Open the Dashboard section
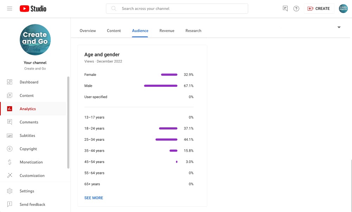Viewport: 352px width, 212px height. click(29, 82)
